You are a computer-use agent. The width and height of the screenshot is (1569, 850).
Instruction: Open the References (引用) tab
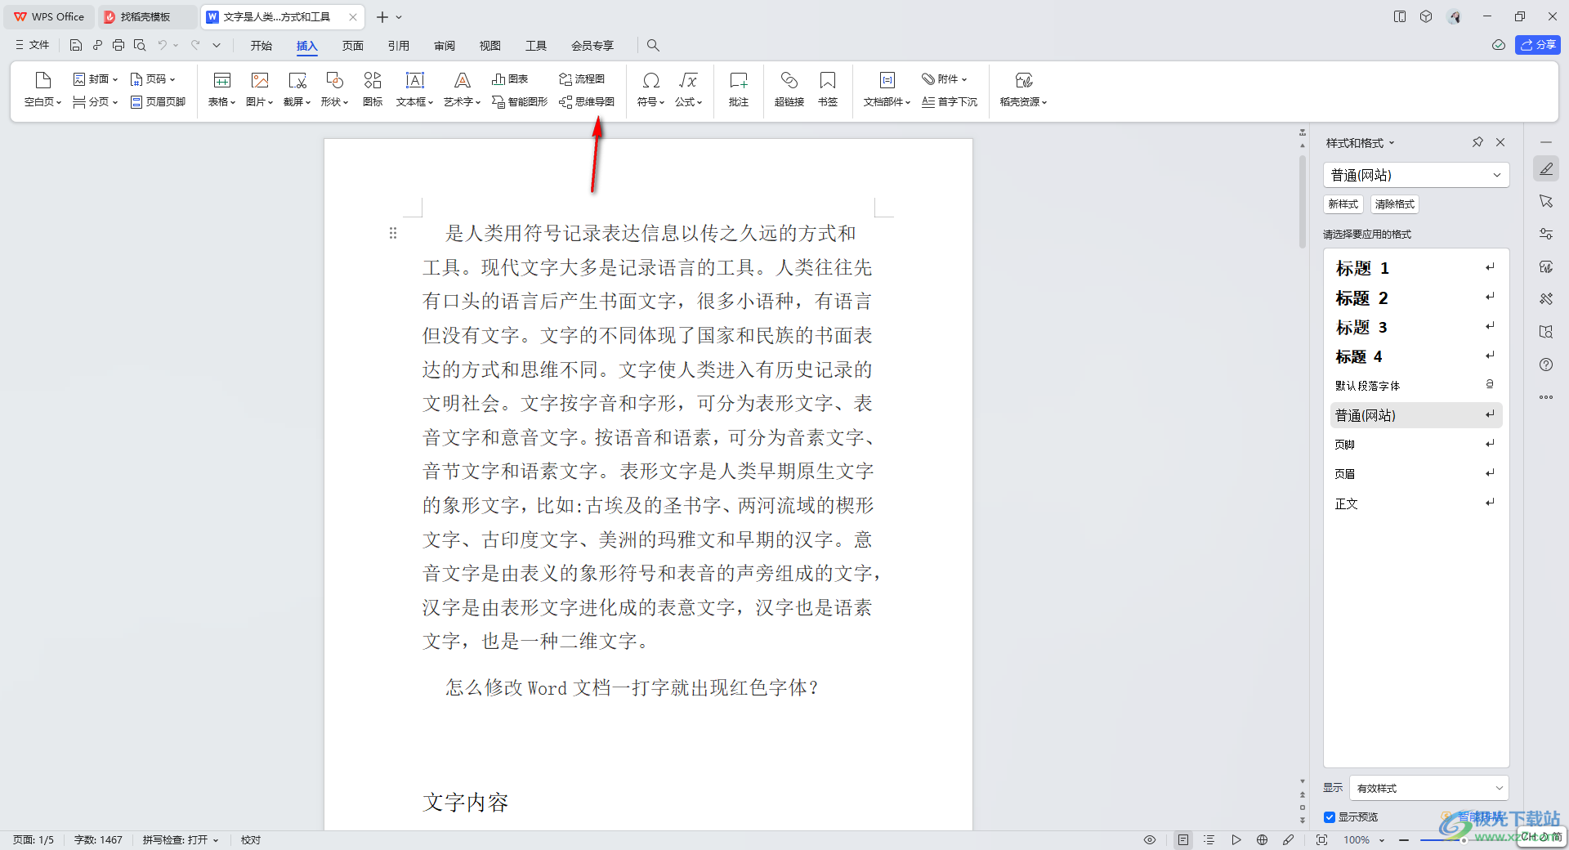point(399,46)
